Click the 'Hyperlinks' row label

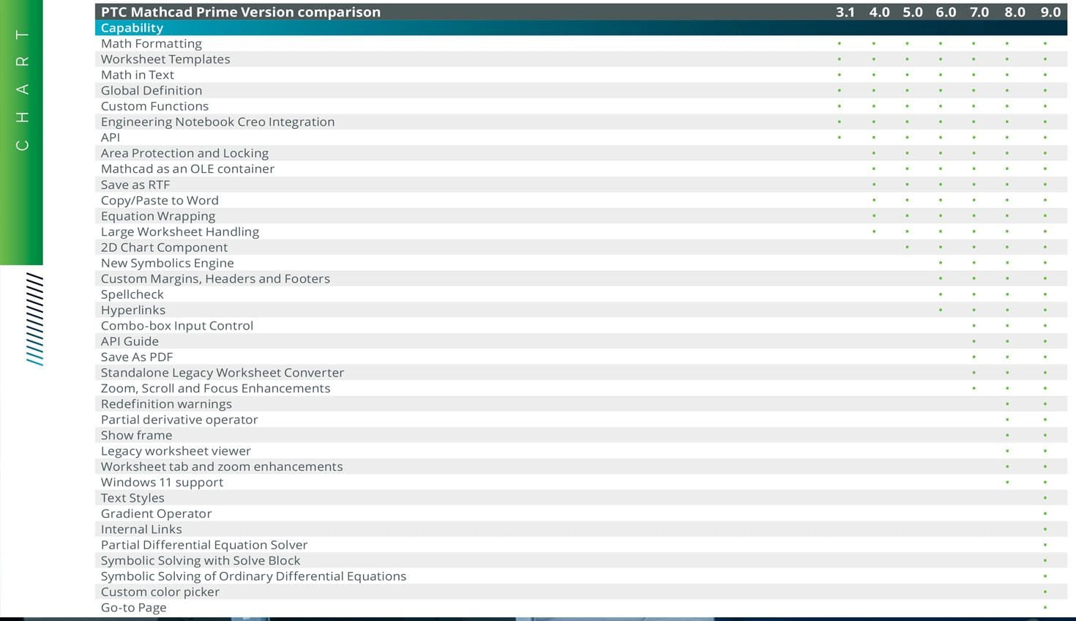[133, 310]
